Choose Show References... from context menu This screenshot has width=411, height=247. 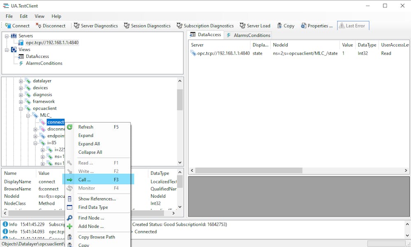(97, 199)
